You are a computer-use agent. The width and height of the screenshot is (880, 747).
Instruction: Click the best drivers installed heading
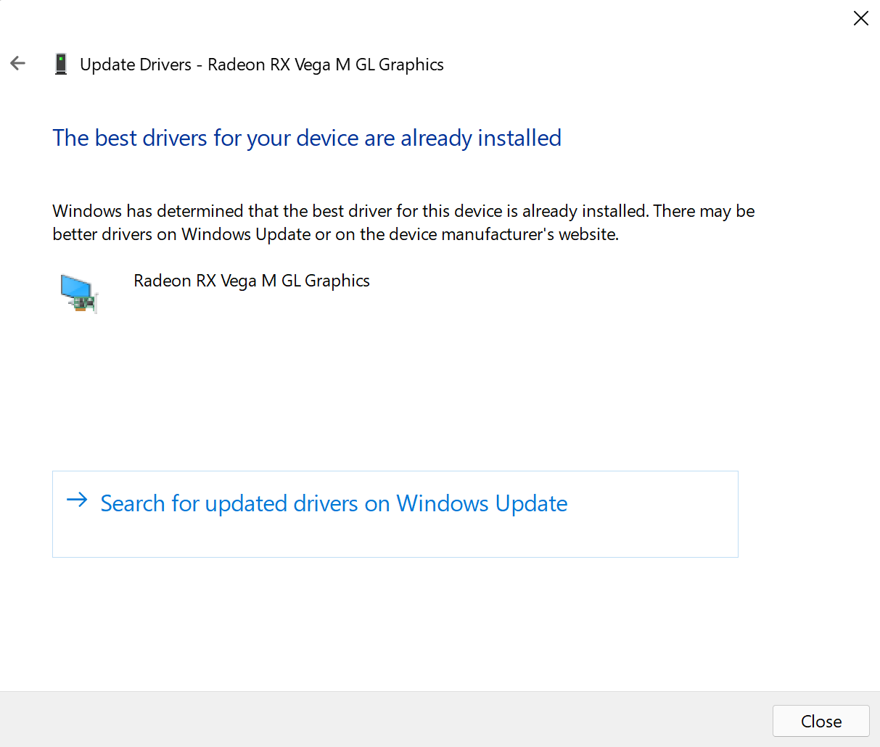pyautogui.click(x=306, y=138)
